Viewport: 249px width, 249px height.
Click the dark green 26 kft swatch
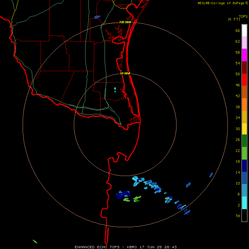(x=244, y=141)
